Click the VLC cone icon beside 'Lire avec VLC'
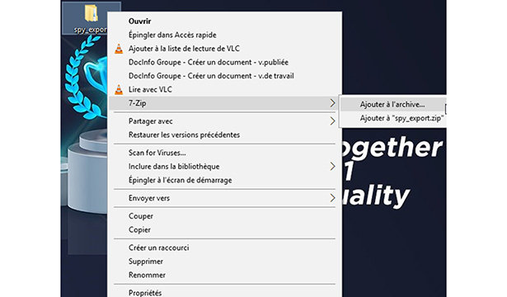 pos(119,90)
